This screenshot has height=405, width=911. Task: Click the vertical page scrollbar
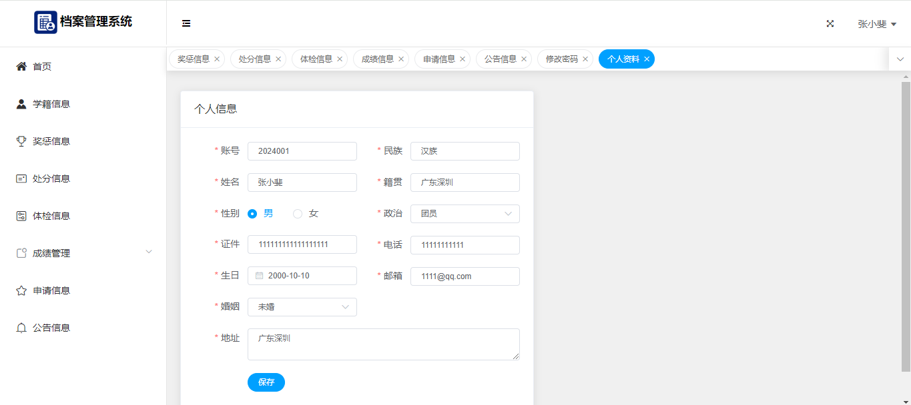tap(906, 226)
